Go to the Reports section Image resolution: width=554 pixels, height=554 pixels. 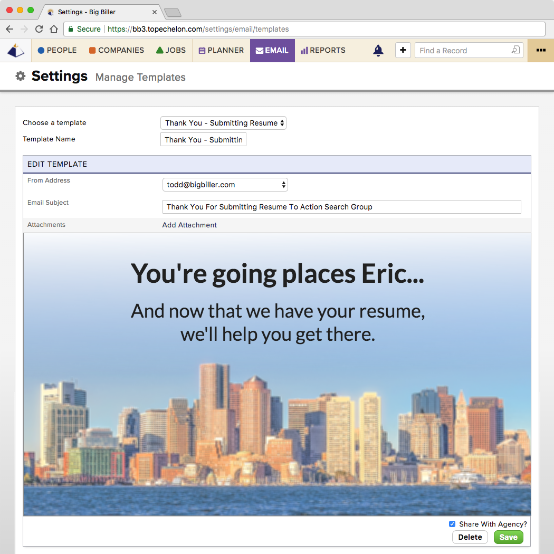(x=323, y=51)
